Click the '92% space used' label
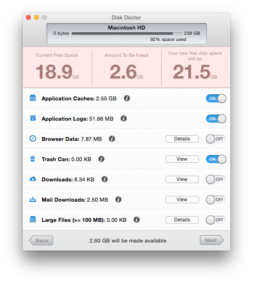Viewport: 253px width, 283px height. [168, 39]
